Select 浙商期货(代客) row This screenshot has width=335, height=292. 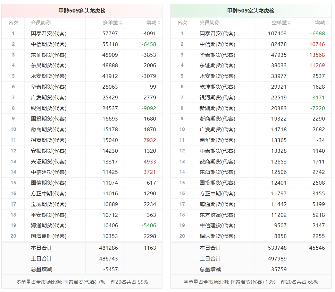251,119
